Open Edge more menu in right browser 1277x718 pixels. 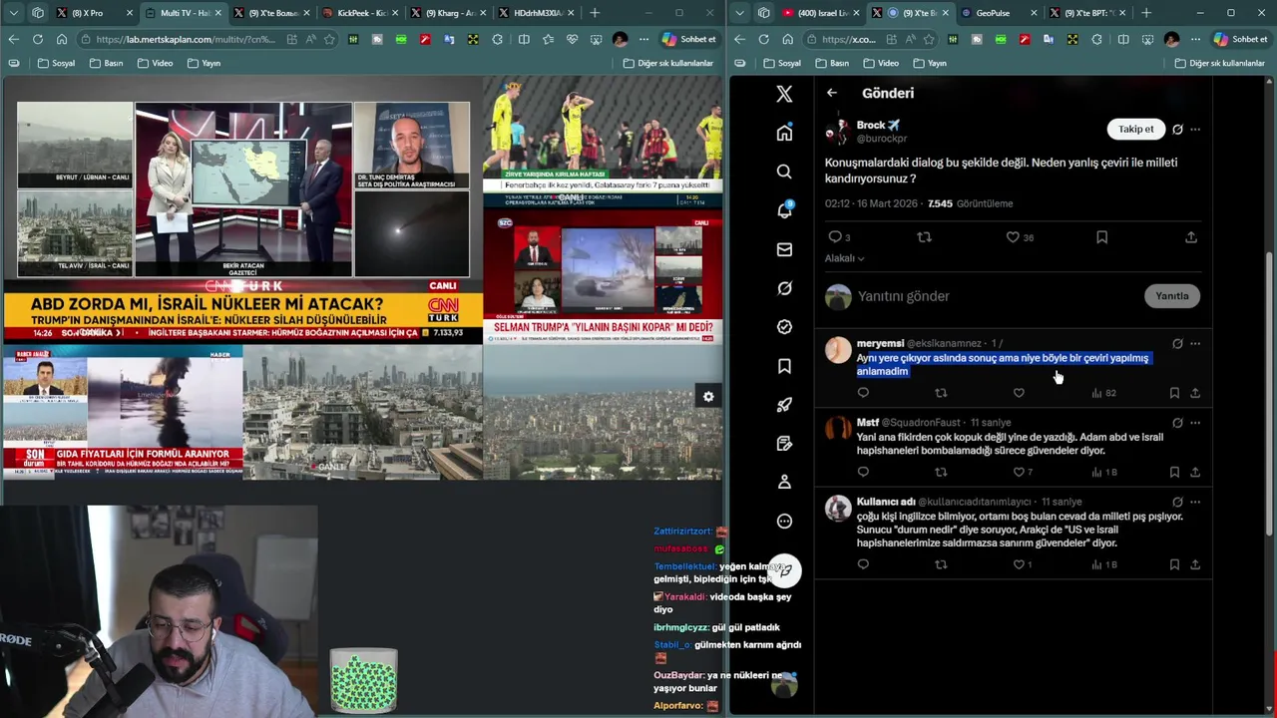point(1197,39)
